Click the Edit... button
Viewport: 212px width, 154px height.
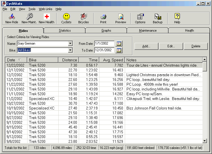coord(171,46)
